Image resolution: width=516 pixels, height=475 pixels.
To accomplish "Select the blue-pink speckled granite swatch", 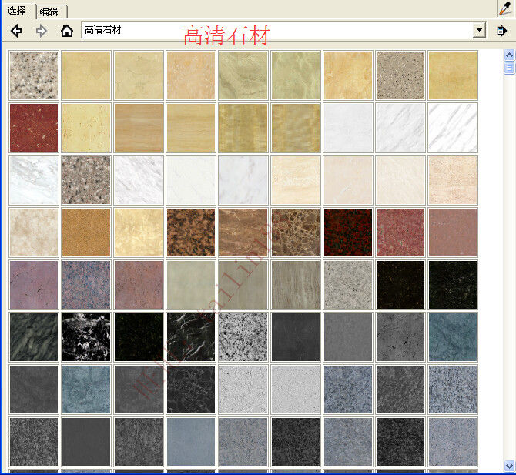I will click(x=86, y=285).
